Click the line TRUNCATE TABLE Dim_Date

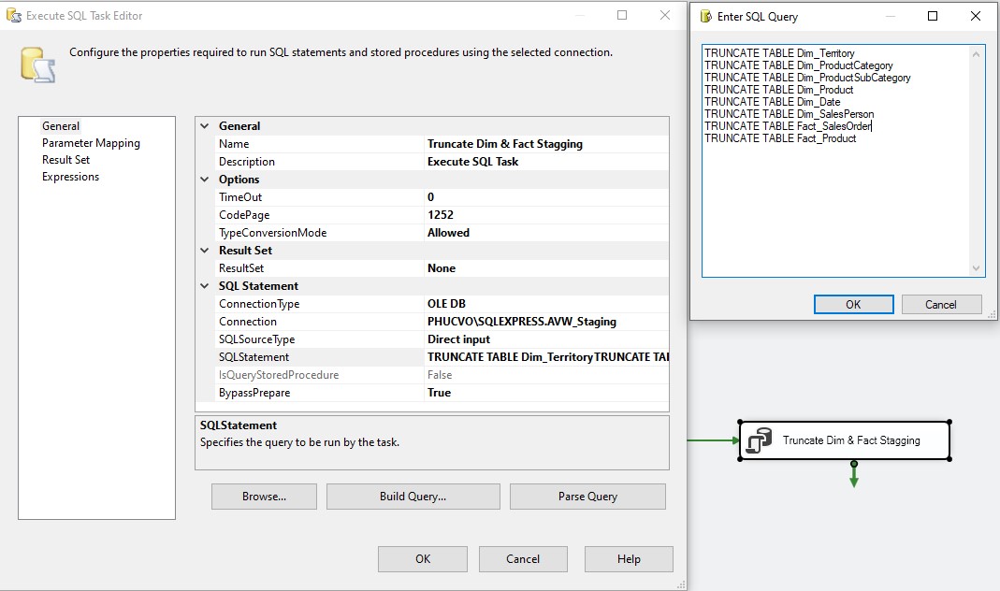click(773, 102)
